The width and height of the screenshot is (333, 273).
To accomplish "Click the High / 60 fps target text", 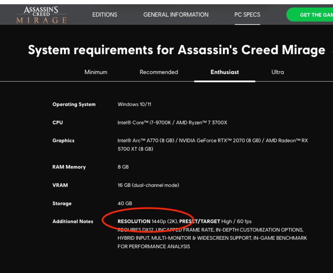I will click(236, 221).
